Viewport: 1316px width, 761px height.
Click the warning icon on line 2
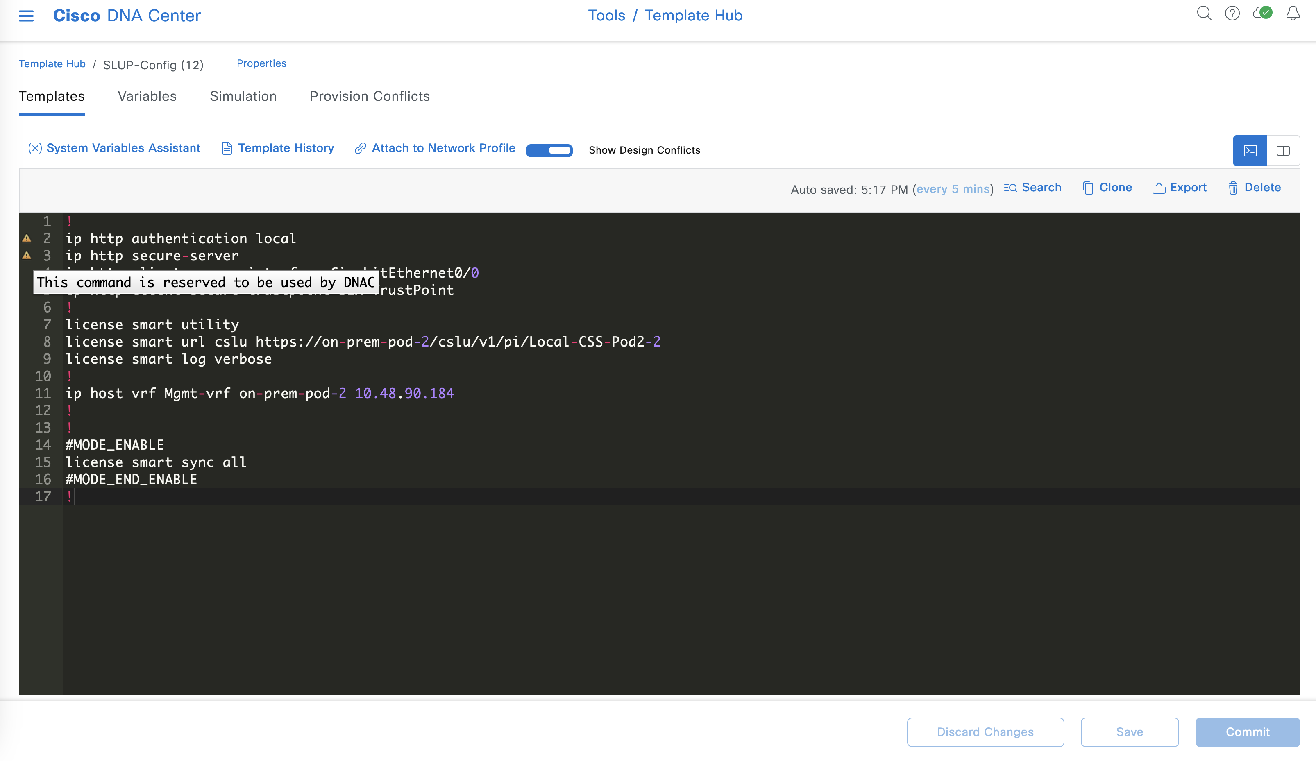27,238
